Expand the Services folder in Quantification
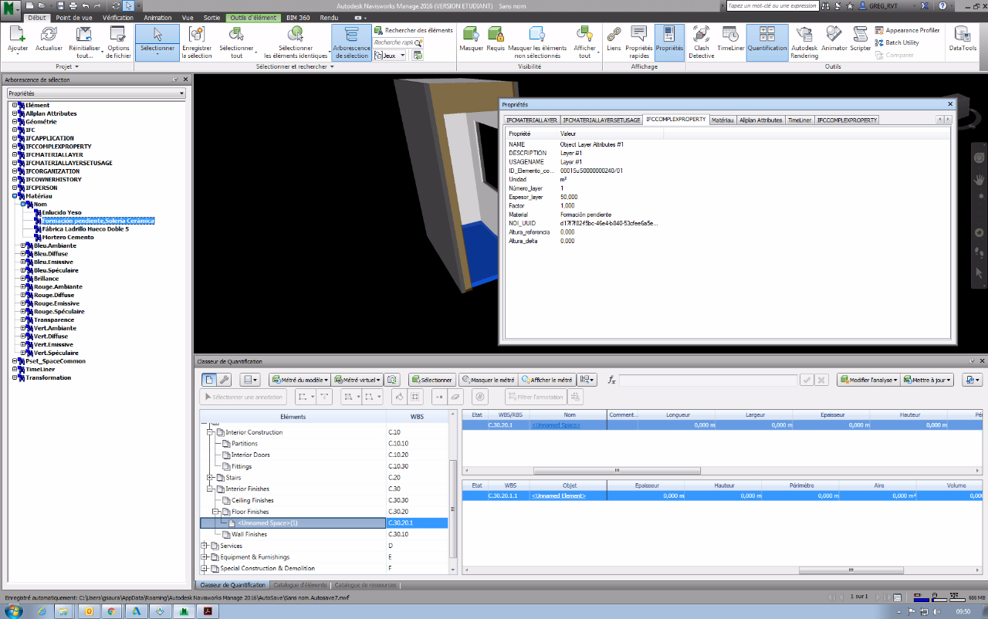988x619 pixels. pos(205,546)
